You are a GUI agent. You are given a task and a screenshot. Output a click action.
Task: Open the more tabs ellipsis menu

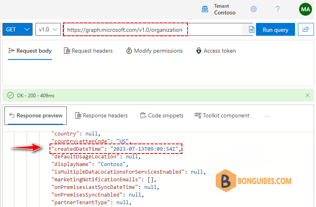[x=267, y=116]
